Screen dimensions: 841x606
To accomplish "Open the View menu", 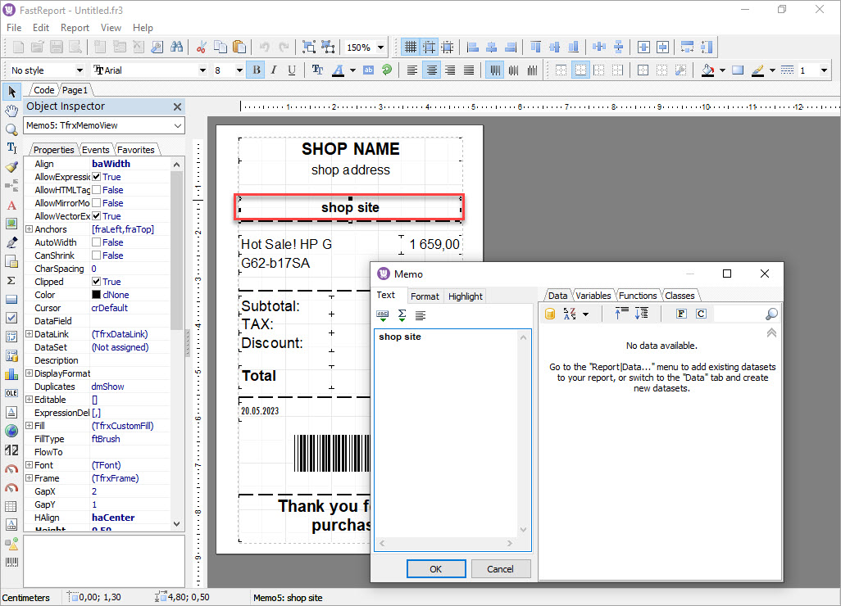I will [x=111, y=28].
